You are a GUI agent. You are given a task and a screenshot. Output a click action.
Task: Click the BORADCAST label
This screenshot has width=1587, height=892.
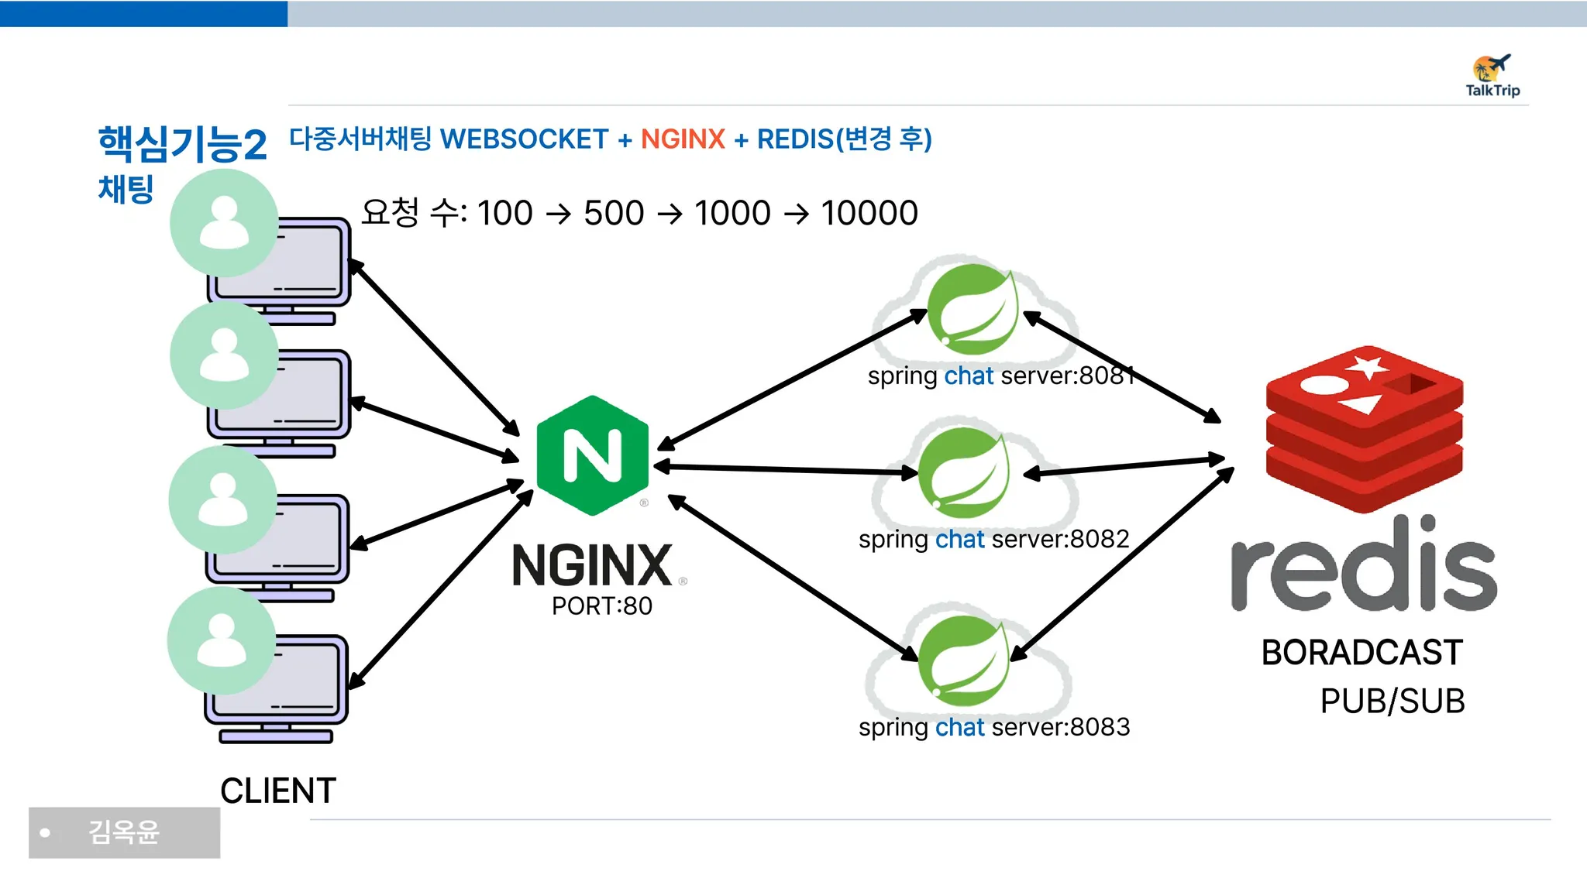click(1362, 653)
